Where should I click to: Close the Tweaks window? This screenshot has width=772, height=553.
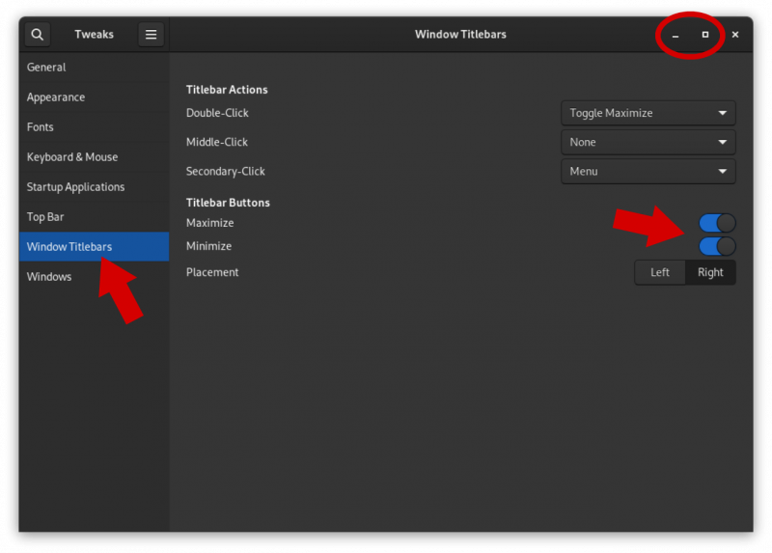tap(735, 35)
